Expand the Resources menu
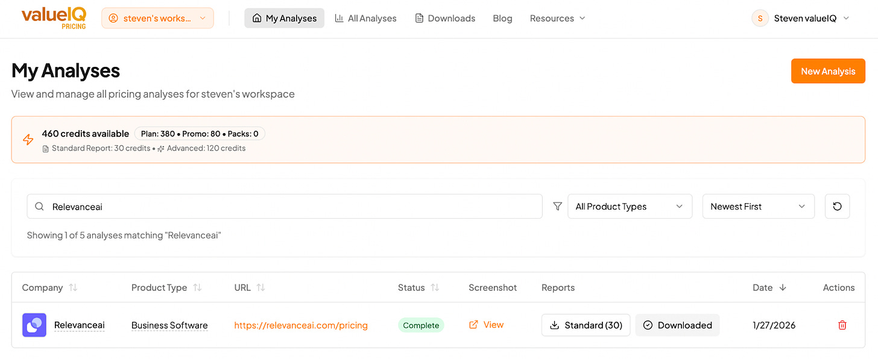The height and width of the screenshot is (359, 878). [557, 18]
